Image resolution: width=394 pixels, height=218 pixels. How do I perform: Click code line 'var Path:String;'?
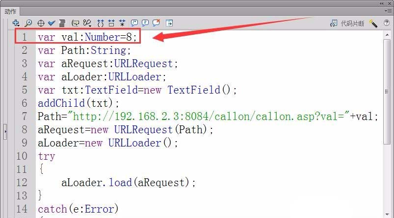tap(84, 50)
